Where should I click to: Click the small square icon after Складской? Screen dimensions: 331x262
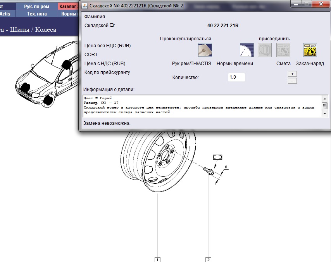point(112,26)
